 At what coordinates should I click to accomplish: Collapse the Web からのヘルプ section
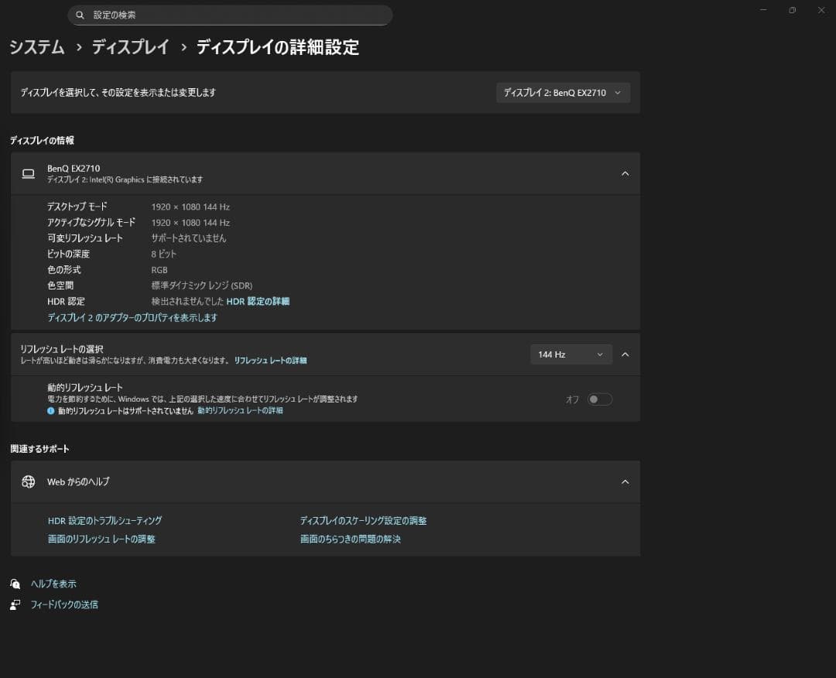click(625, 481)
